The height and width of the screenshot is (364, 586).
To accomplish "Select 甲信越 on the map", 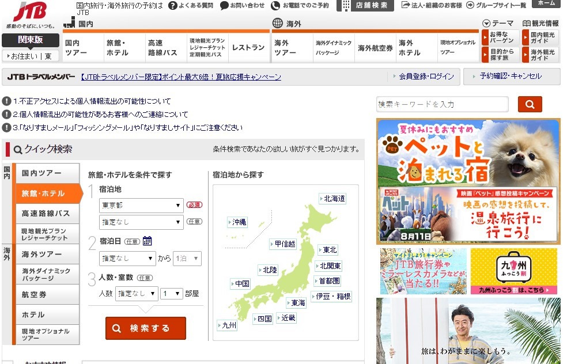I will [283, 244].
